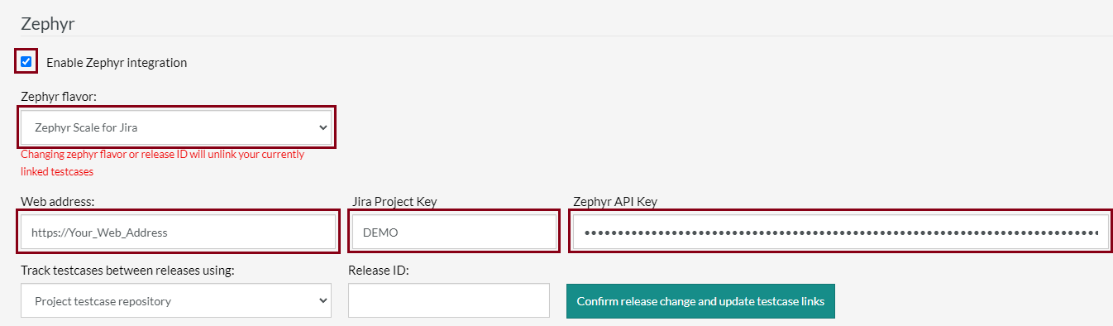The height and width of the screenshot is (326, 1113).
Task: Click the divider line beneath Zephyr heading
Action: click(556, 36)
